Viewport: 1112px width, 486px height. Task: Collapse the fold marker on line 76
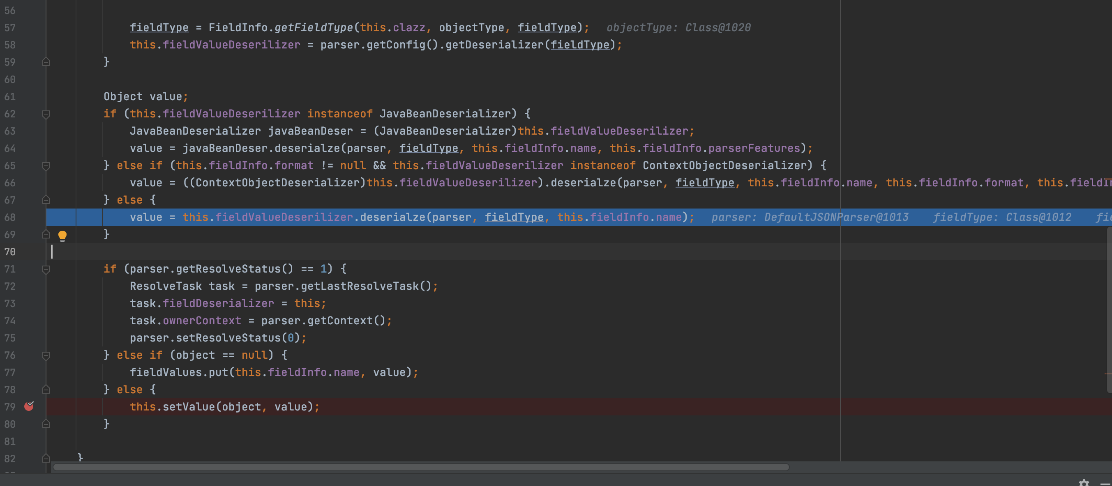point(46,356)
